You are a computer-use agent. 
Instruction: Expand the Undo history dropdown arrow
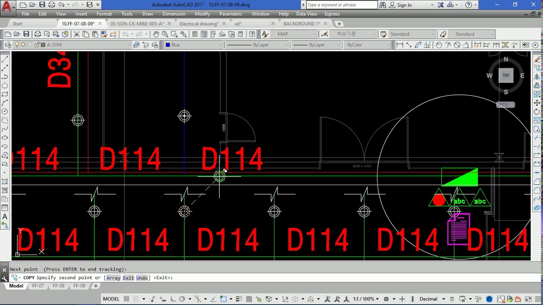pyautogui.click(x=132, y=34)
